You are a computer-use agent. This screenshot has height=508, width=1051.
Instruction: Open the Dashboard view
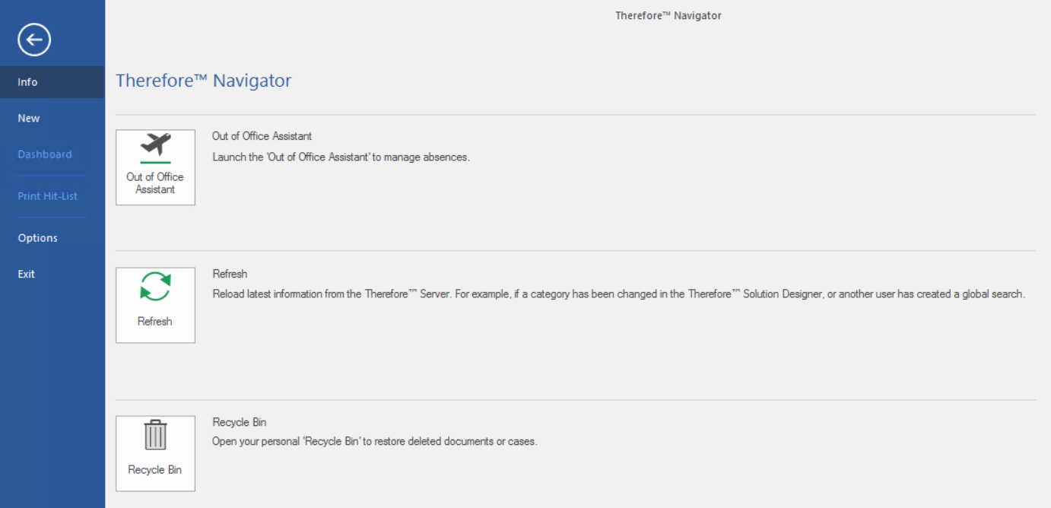point(45,154)
